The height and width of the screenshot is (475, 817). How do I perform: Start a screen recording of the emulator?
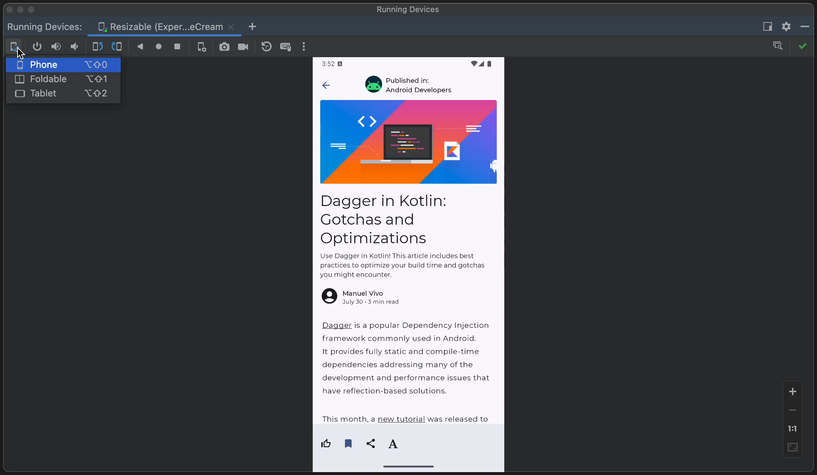click(243, 47)
